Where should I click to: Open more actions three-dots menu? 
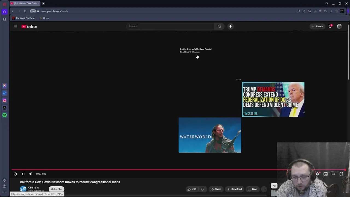[x=264, y=189]
